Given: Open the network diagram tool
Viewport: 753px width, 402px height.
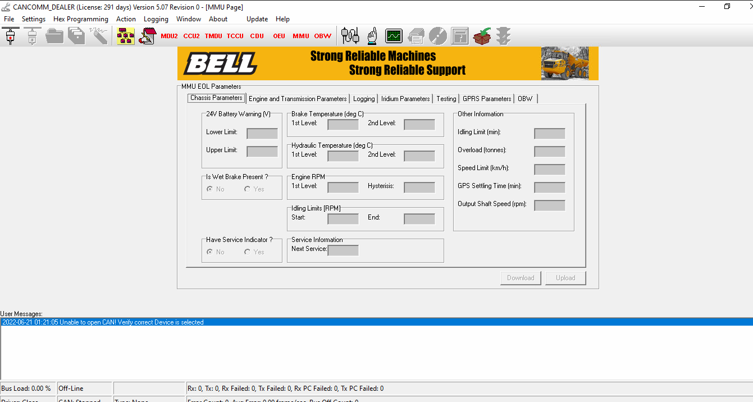Looking at the screenshot, I should (125, 35).
